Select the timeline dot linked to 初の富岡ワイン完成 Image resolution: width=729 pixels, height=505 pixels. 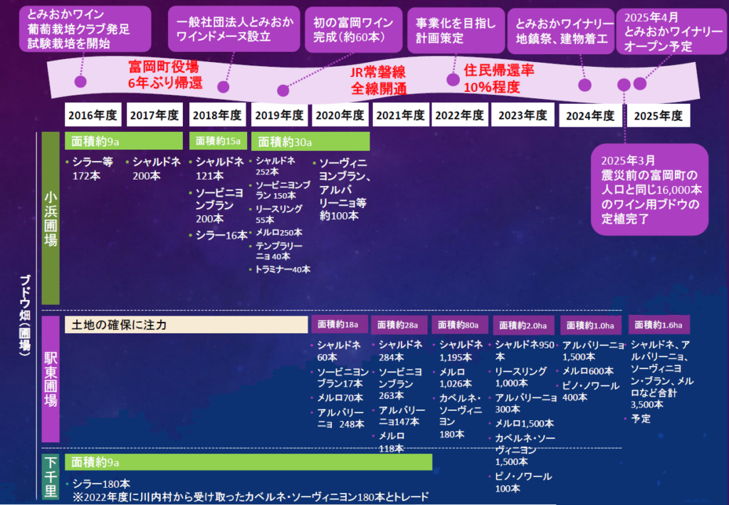click(283, 90)
